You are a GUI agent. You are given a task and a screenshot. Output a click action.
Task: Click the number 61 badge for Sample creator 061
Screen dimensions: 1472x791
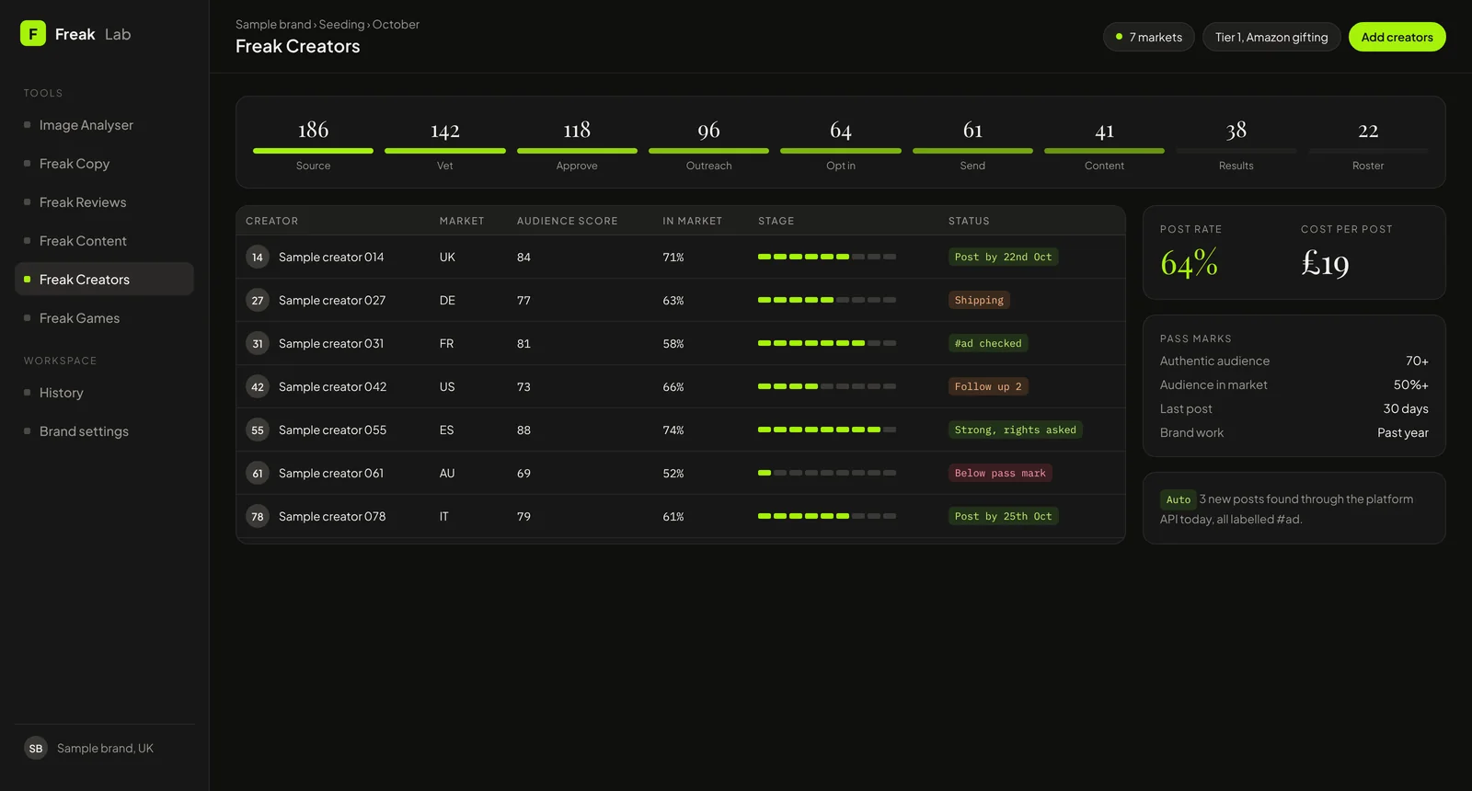[258, 473]
